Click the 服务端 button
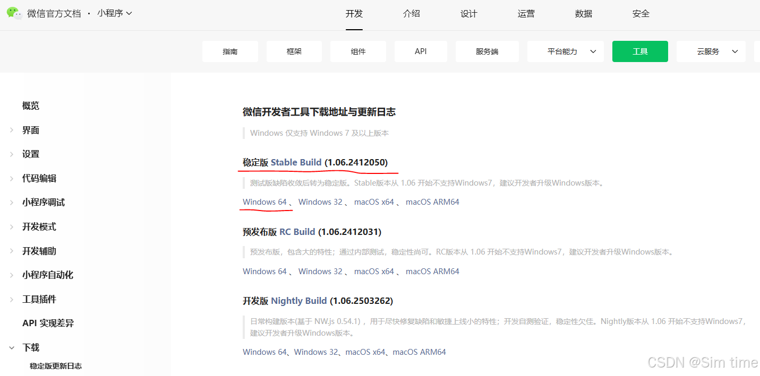760x376 pixels. (487, 51)
